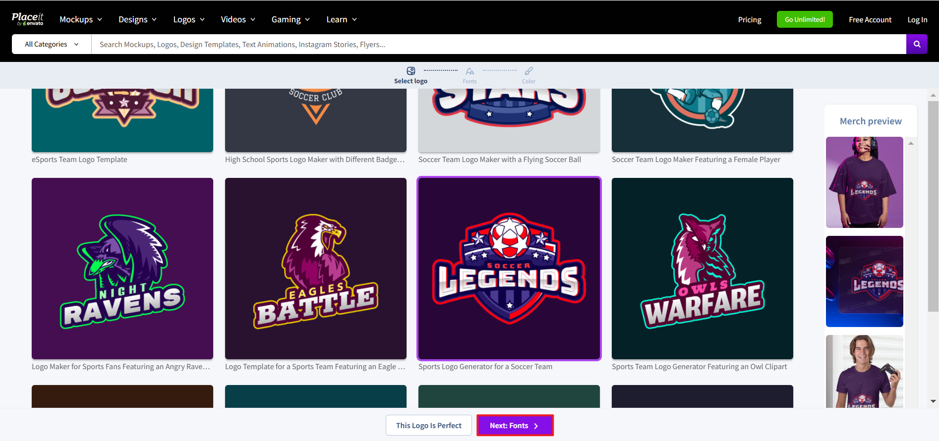
Task: Click the Next: Fonts button
Action: 515,425
